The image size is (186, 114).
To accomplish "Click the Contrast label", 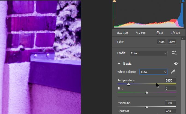I will (x=123, y=111).
